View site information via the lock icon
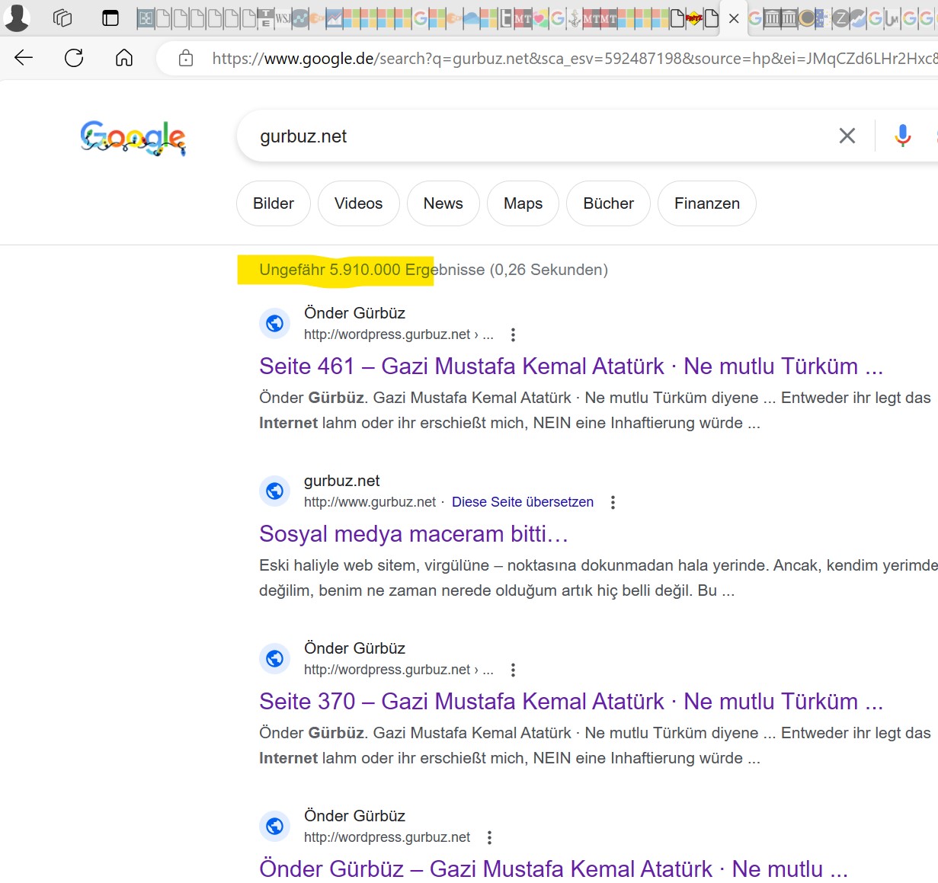The width and height of the screenshot is (938, 883). 185,58
